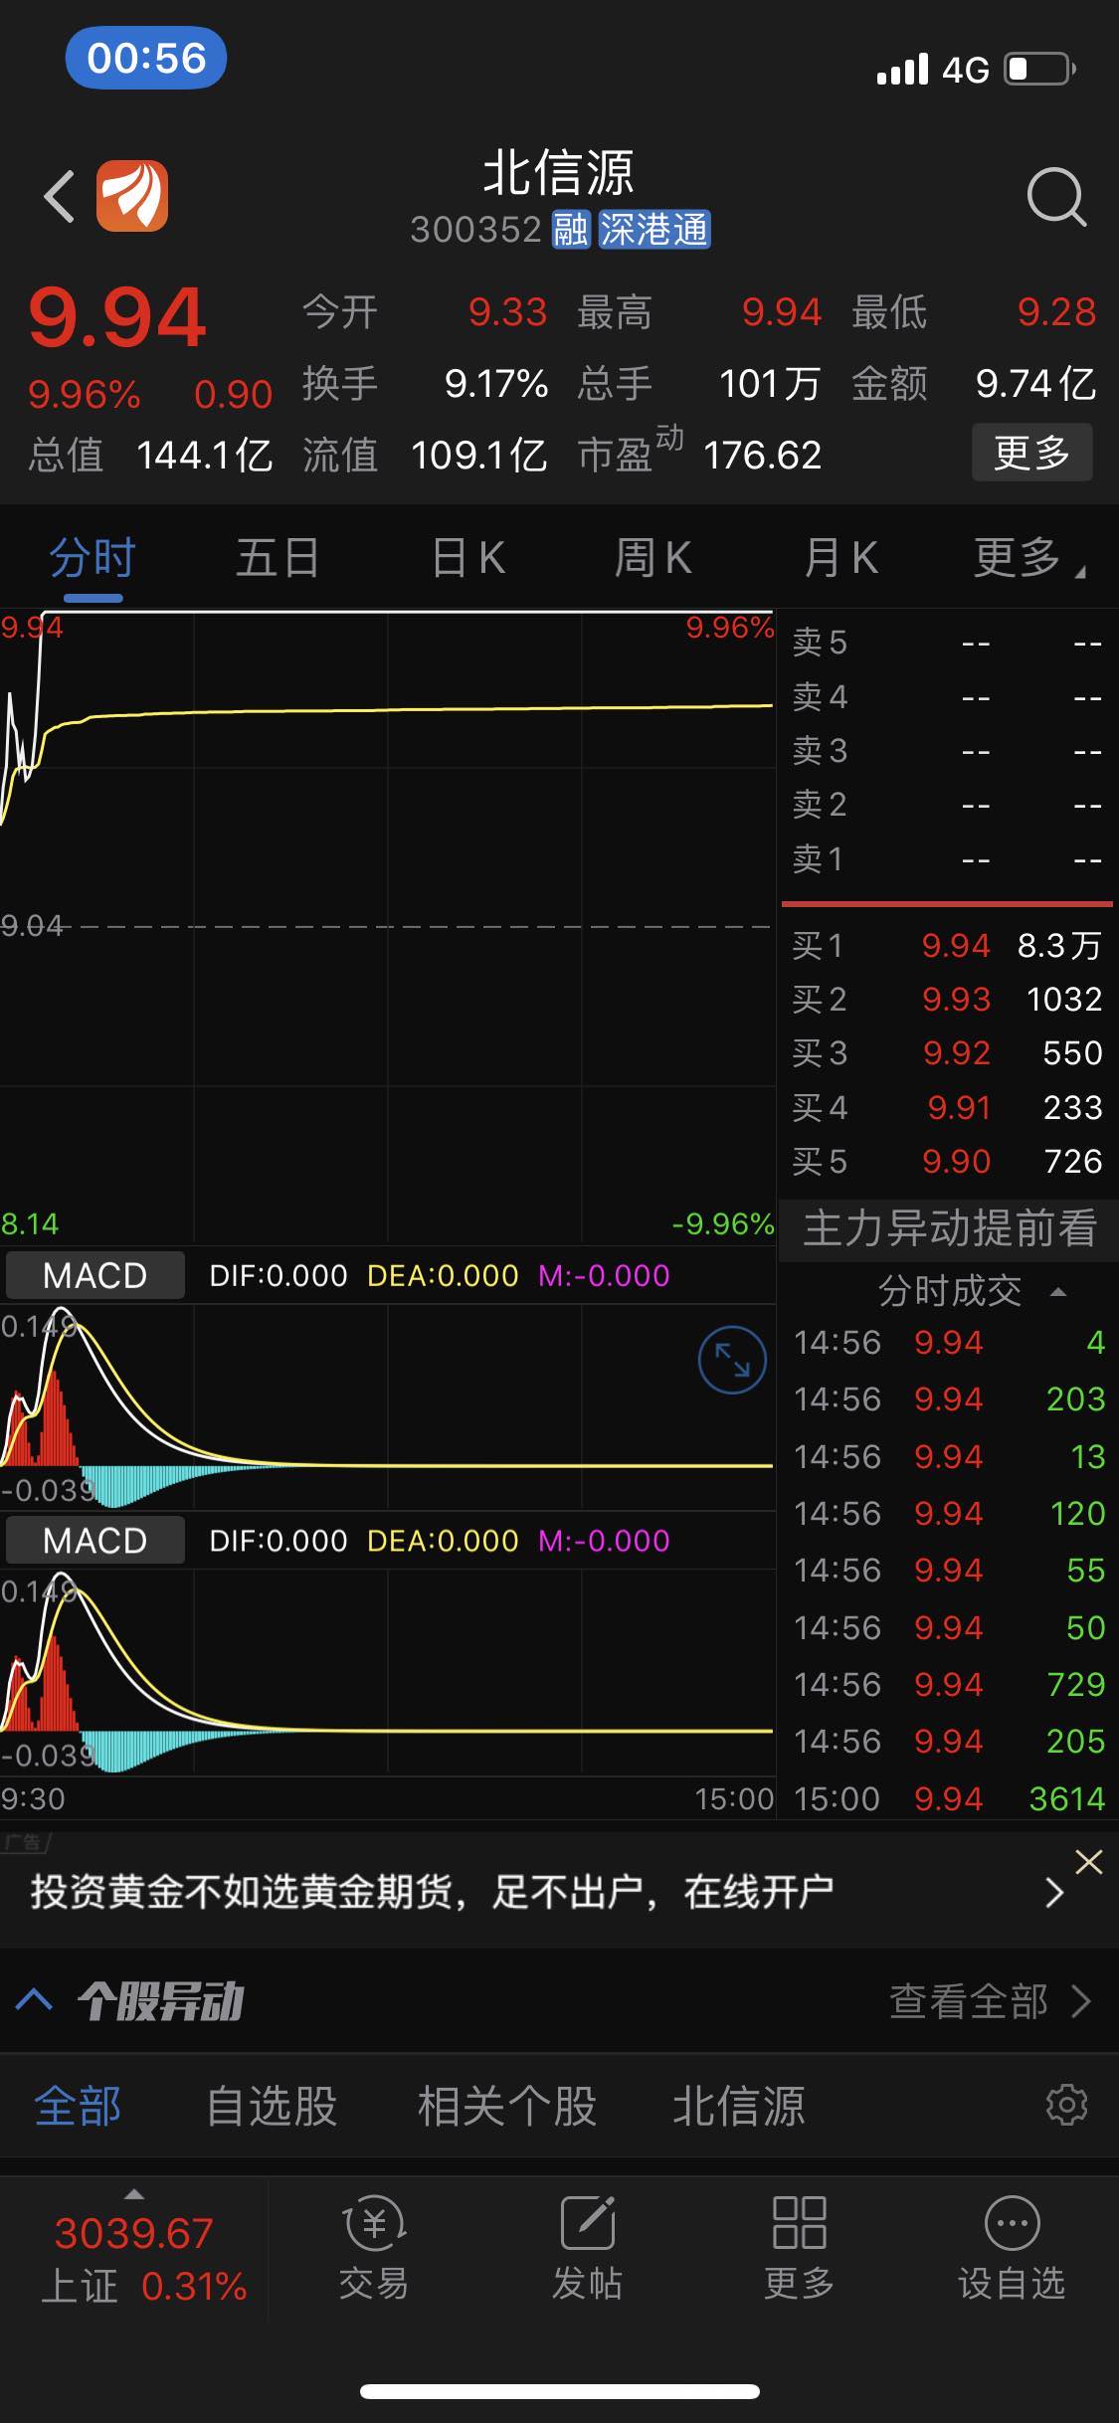This screenshot has width=1119, height=2423.
Task: Tap the 北信源 stock title
Action: pos(558,173)
